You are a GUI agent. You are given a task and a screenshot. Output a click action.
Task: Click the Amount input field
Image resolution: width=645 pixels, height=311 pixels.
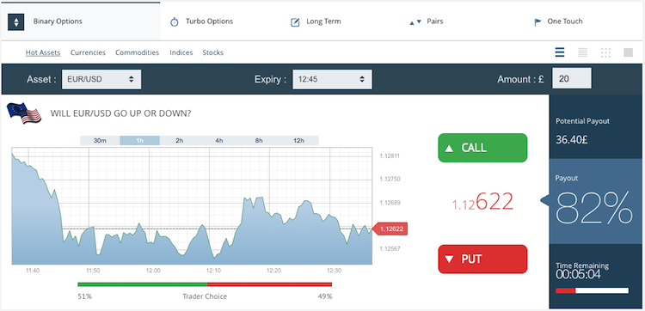572,78
